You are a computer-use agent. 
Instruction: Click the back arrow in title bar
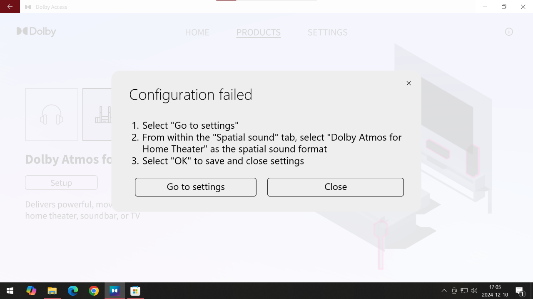(10, 7)
